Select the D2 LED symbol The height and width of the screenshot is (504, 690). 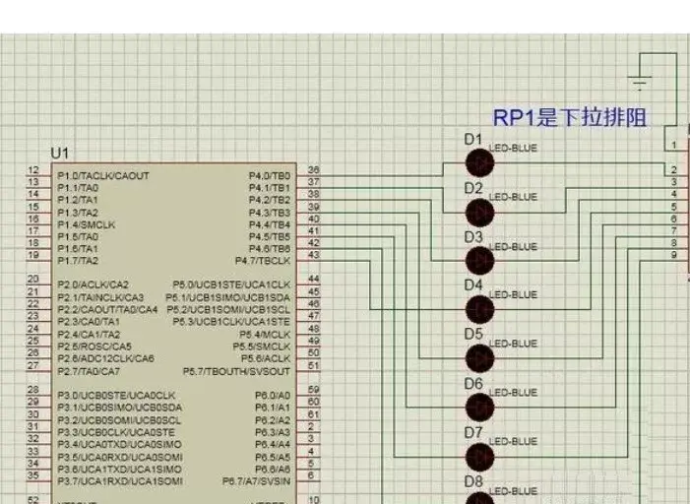pos(479,213)
